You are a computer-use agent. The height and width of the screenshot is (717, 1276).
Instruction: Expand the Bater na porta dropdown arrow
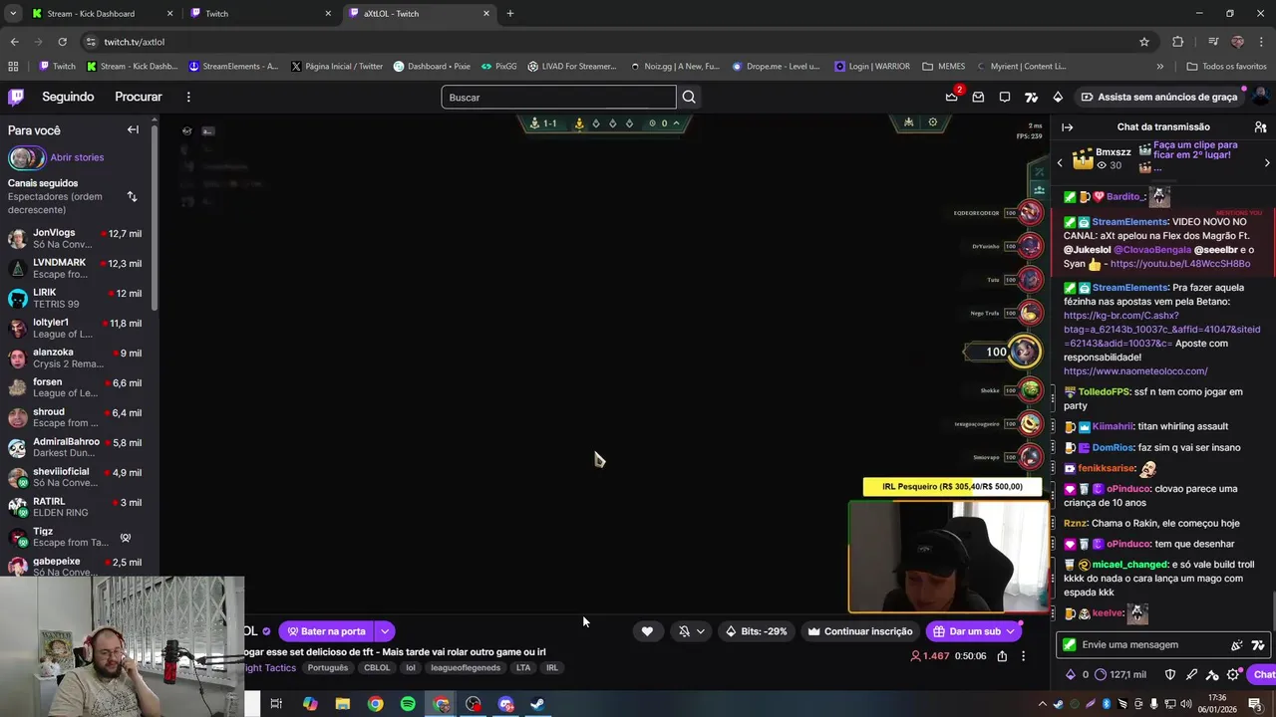pyautogui.click(x=384, y=631)
